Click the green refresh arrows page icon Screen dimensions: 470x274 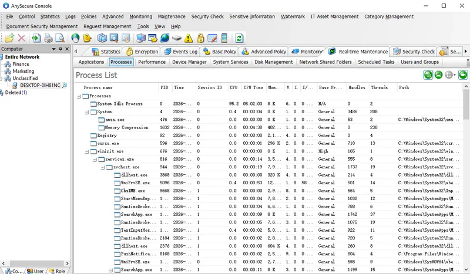(x=239, y=38)
